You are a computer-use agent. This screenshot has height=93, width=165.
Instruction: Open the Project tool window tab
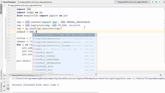(1, 9)
